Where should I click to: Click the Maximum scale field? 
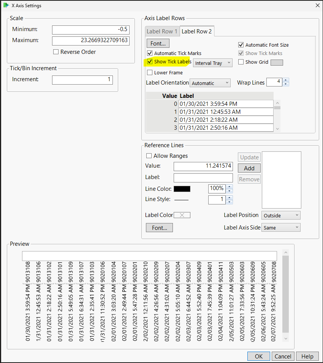click(91, 41)
